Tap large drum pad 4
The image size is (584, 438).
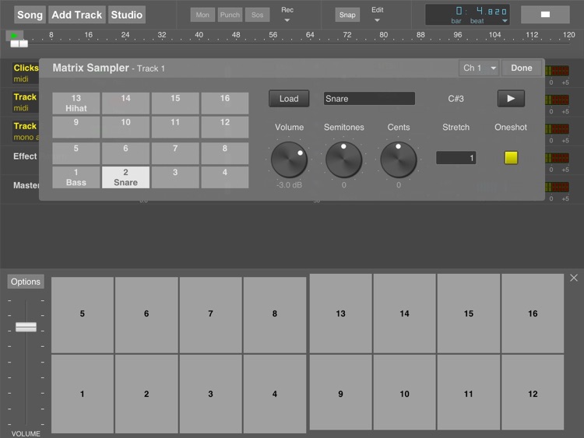[x=275, y=394]
